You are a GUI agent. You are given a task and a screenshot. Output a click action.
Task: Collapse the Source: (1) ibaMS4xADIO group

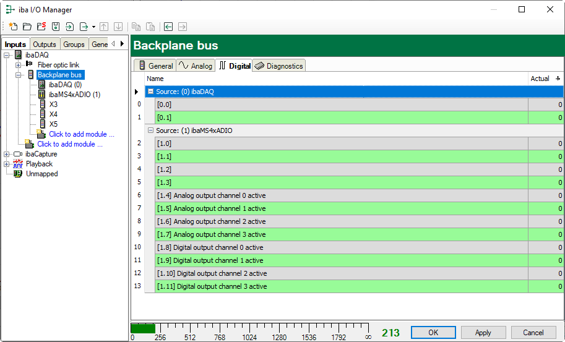click(x=150, y=130)
